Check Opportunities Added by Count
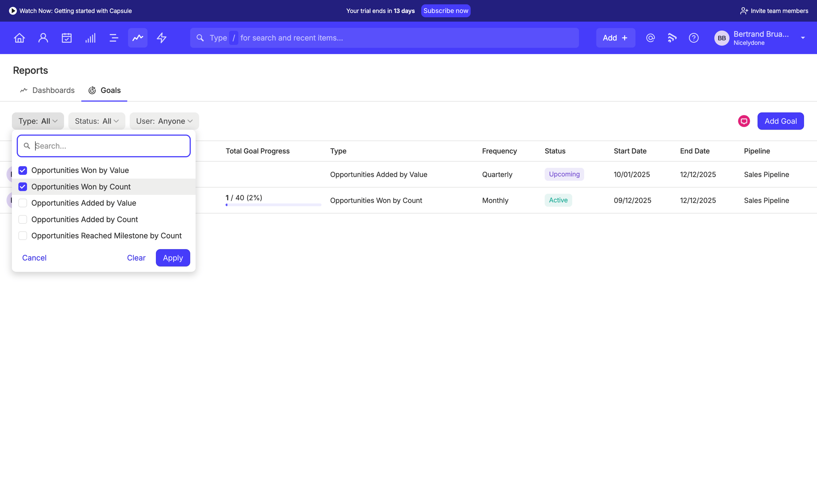The width and height of the screenshot is (817, 481). 22,219
